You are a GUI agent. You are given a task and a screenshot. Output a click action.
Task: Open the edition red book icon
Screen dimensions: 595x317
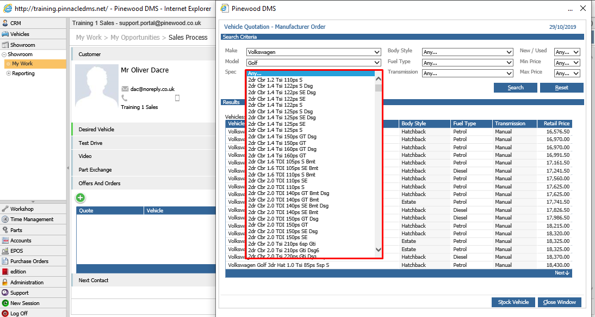point(5,272)
